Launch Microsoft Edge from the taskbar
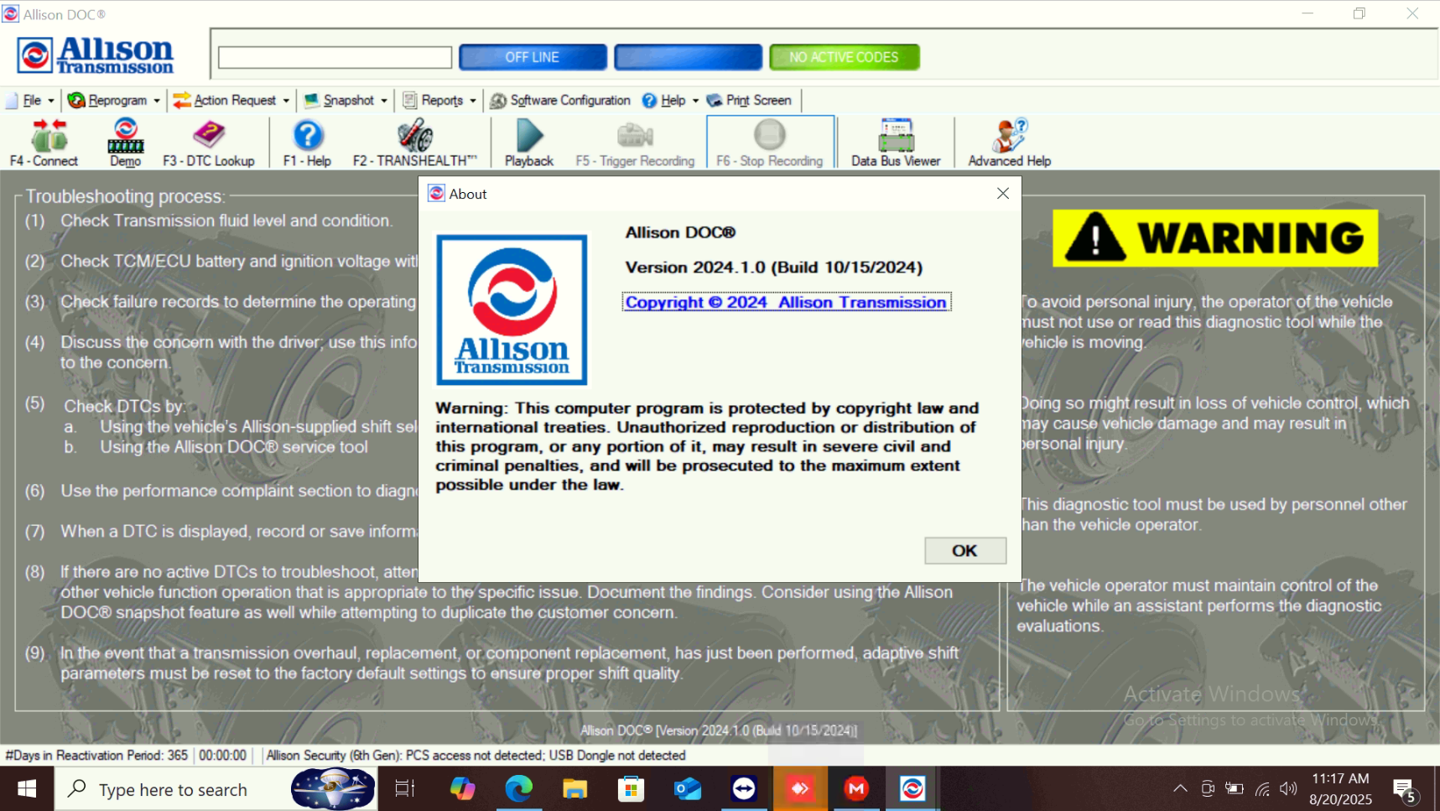Image resolution: width=1440 pixels, height=811 pixels. point(518,788)
